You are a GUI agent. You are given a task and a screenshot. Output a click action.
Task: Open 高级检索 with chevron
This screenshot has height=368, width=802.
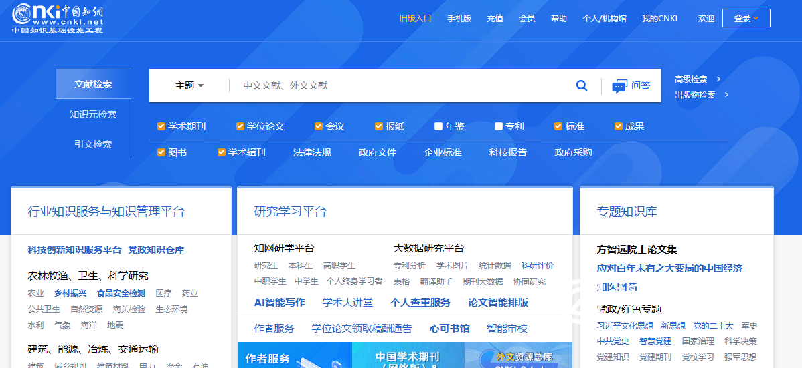[x=698, y=79]
